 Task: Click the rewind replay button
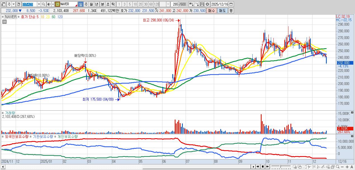coord(258,167)
